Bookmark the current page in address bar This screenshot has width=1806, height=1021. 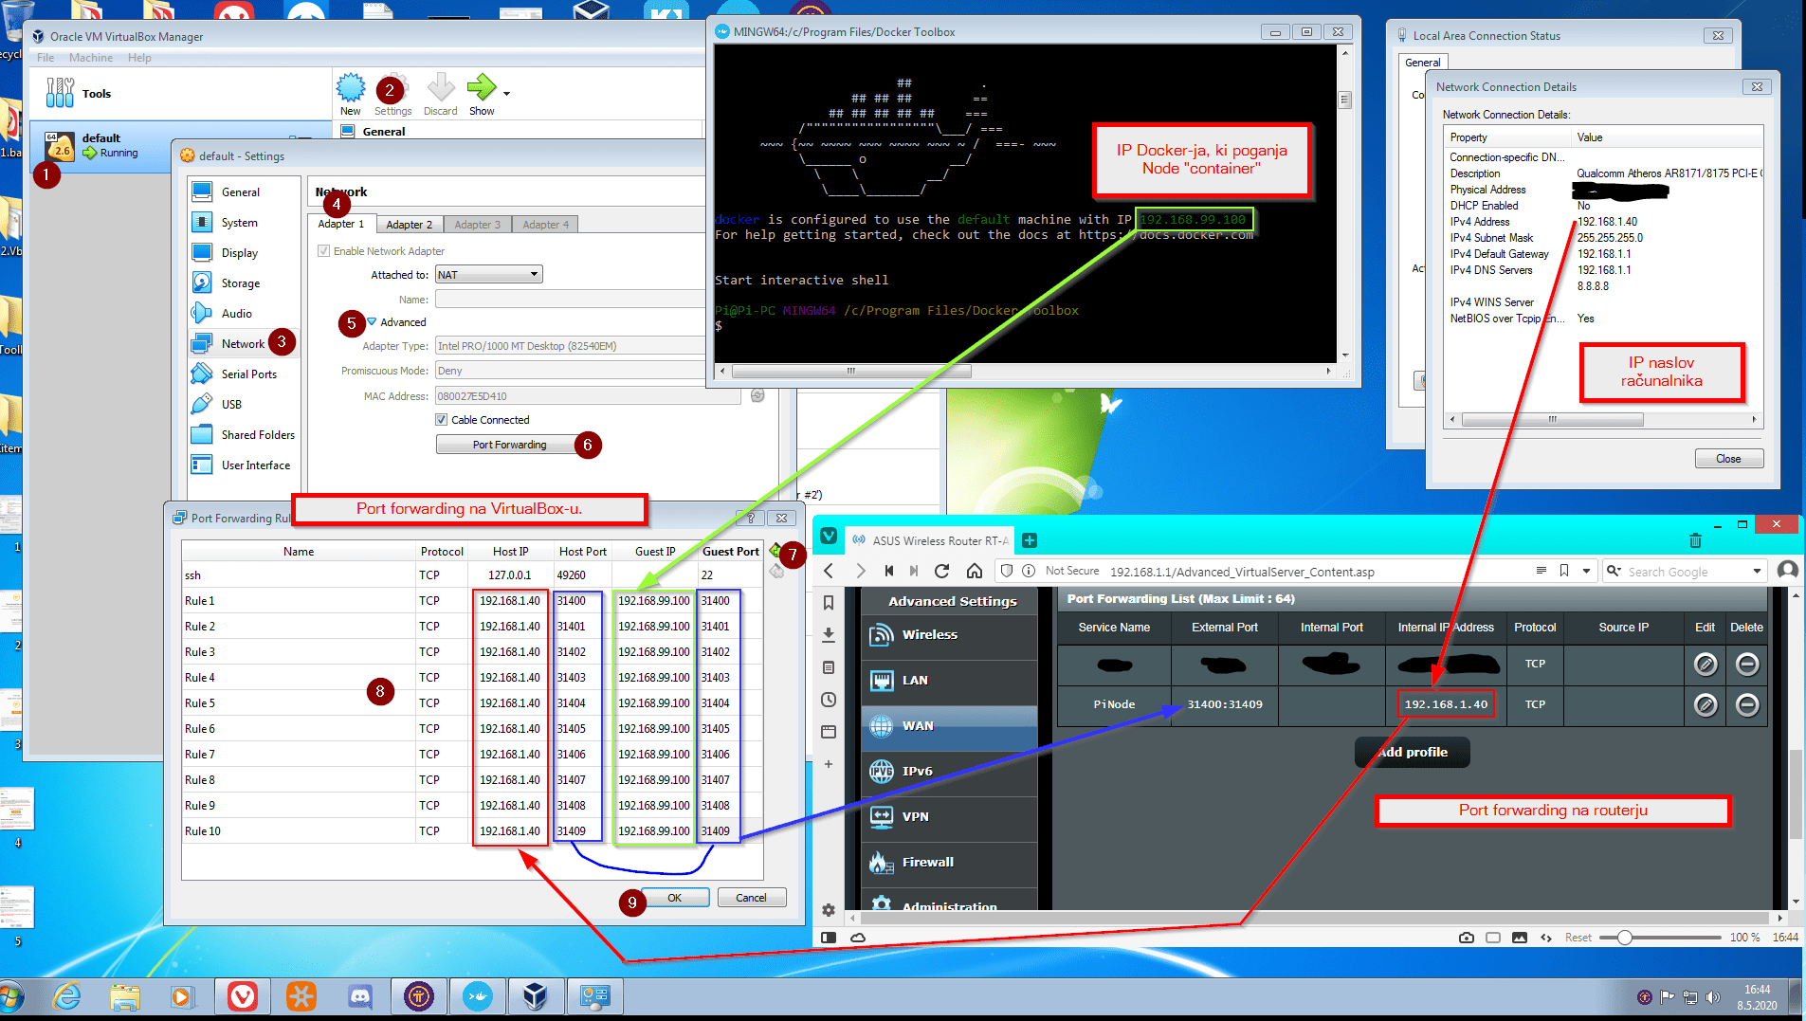point(1564,571)
